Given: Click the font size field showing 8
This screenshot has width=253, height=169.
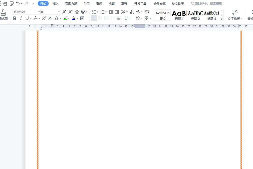Looking at the screenshot, I should (49, 12).
